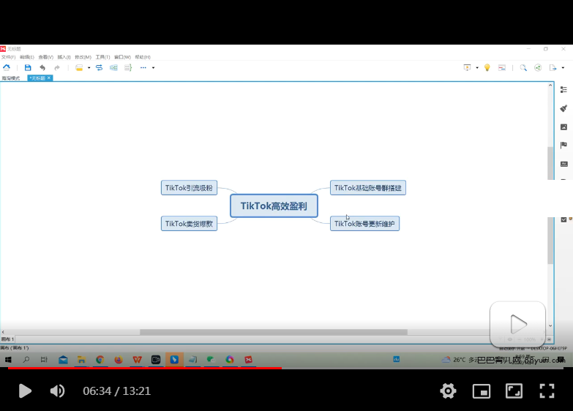The width and height of the screenshot is (573, 411).
Task: Click the XMind Home toolbar icon
Action: click(x=7, y=67)
